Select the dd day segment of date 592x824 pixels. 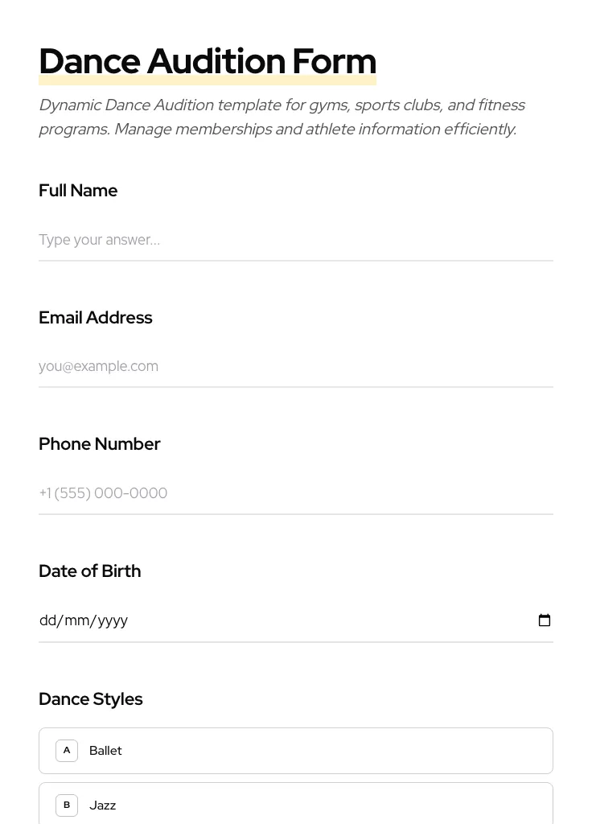click(x=48, y=620)
